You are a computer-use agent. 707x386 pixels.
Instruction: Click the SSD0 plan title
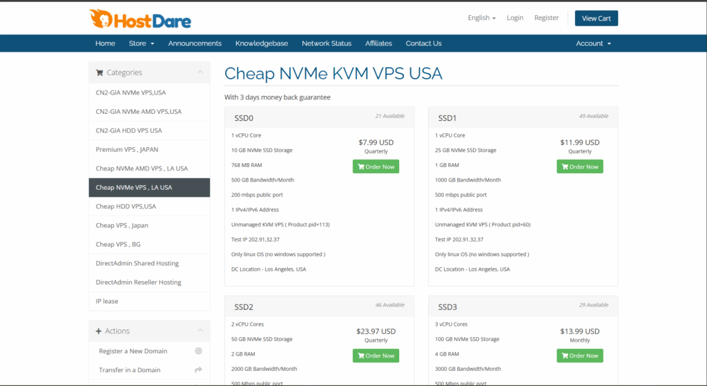click(x=244, y=118)
